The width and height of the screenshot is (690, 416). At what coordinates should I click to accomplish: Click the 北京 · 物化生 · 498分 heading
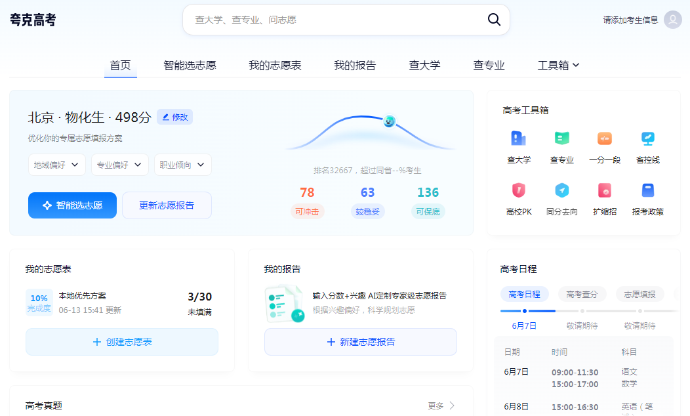[x=90, y=117]
